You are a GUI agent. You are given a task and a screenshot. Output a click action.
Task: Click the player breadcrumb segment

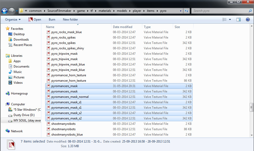pos(137,11)
